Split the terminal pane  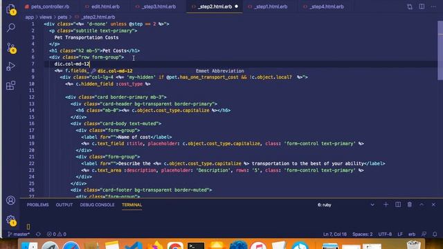point(398,205)
